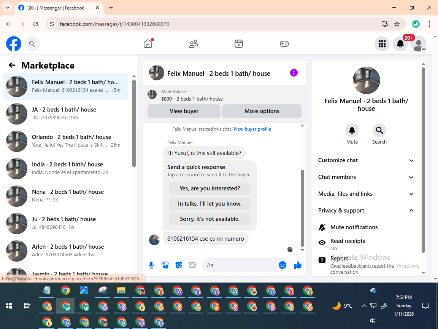438x329 pixels.
Task: Send quick reply 'Sorry, it's not available.'
Action: tap(209, 219)
